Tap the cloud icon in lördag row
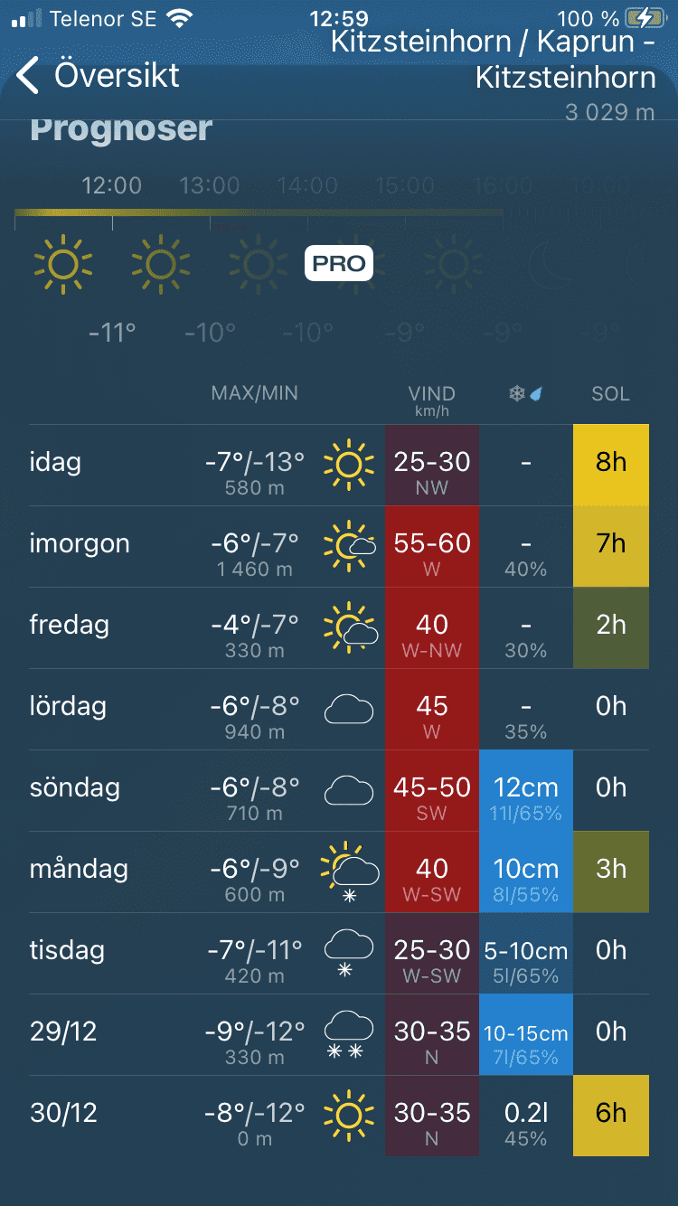678x1206 pixels. point(349,710)
